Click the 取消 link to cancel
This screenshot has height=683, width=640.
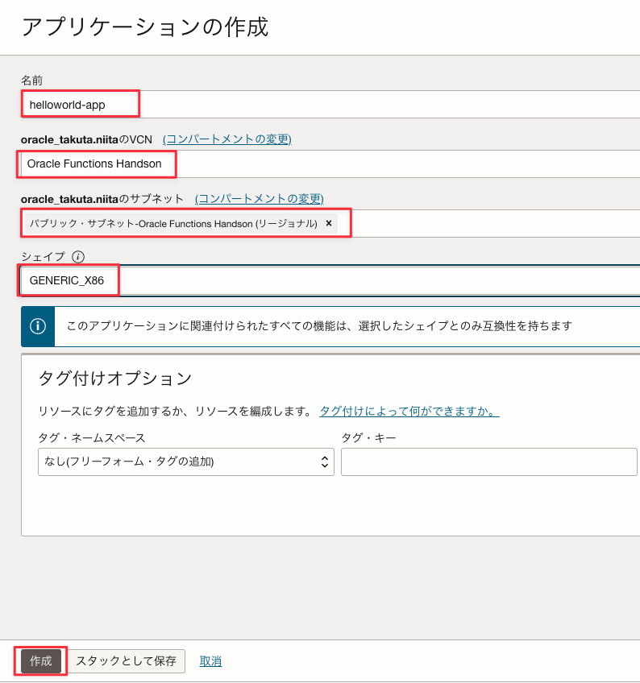click(x=210, y=661)
